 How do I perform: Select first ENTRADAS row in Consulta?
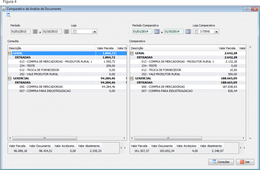(67, 58)
